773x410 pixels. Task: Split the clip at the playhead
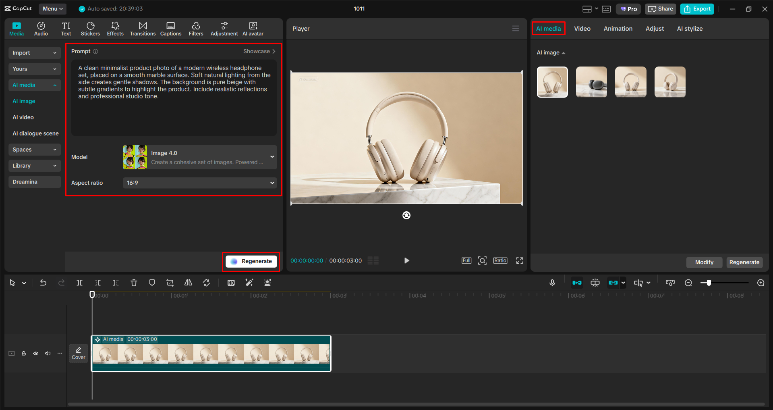[x=79, y=283]
